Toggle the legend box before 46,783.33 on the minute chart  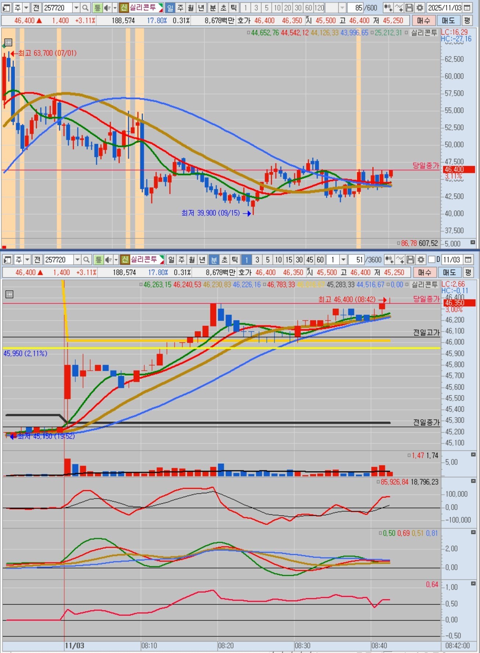tap(264, 285)
